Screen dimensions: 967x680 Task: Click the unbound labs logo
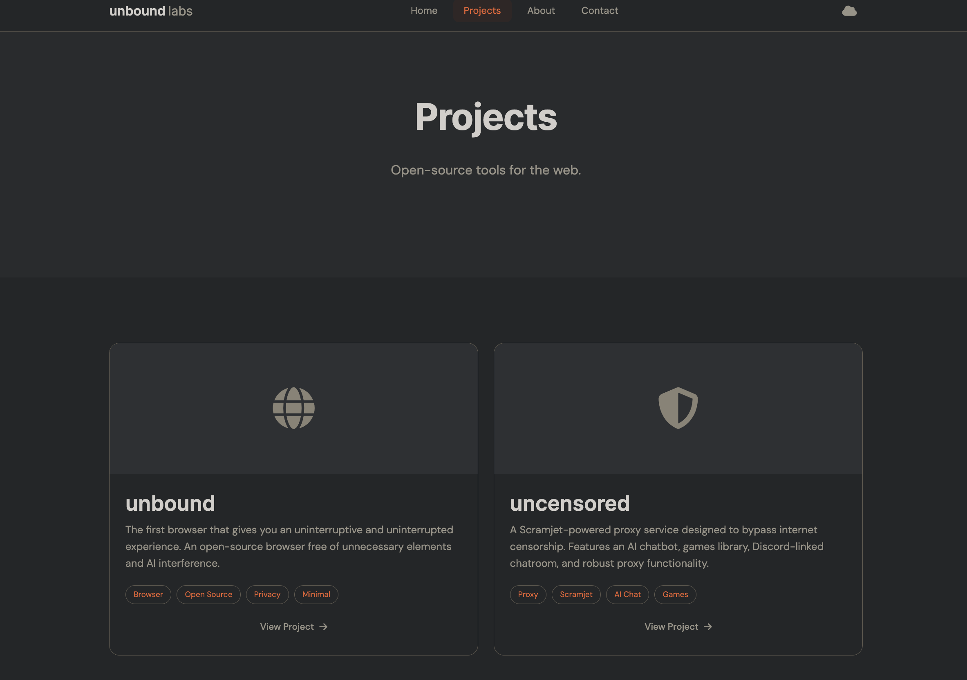tap(151, 11)
